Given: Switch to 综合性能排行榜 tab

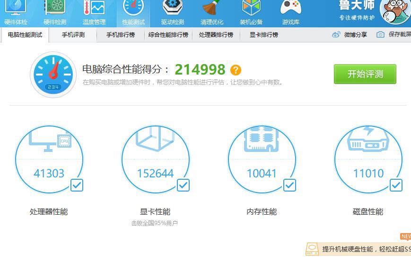Looking at the screenshot, I should 168,35.
